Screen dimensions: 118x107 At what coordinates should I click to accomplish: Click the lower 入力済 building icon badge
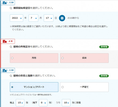tap(8, 70)
